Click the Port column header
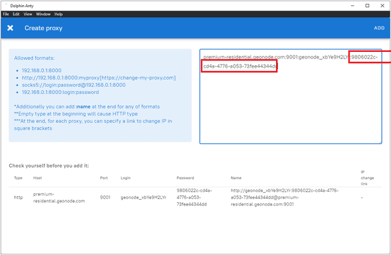 click(104, 178)
